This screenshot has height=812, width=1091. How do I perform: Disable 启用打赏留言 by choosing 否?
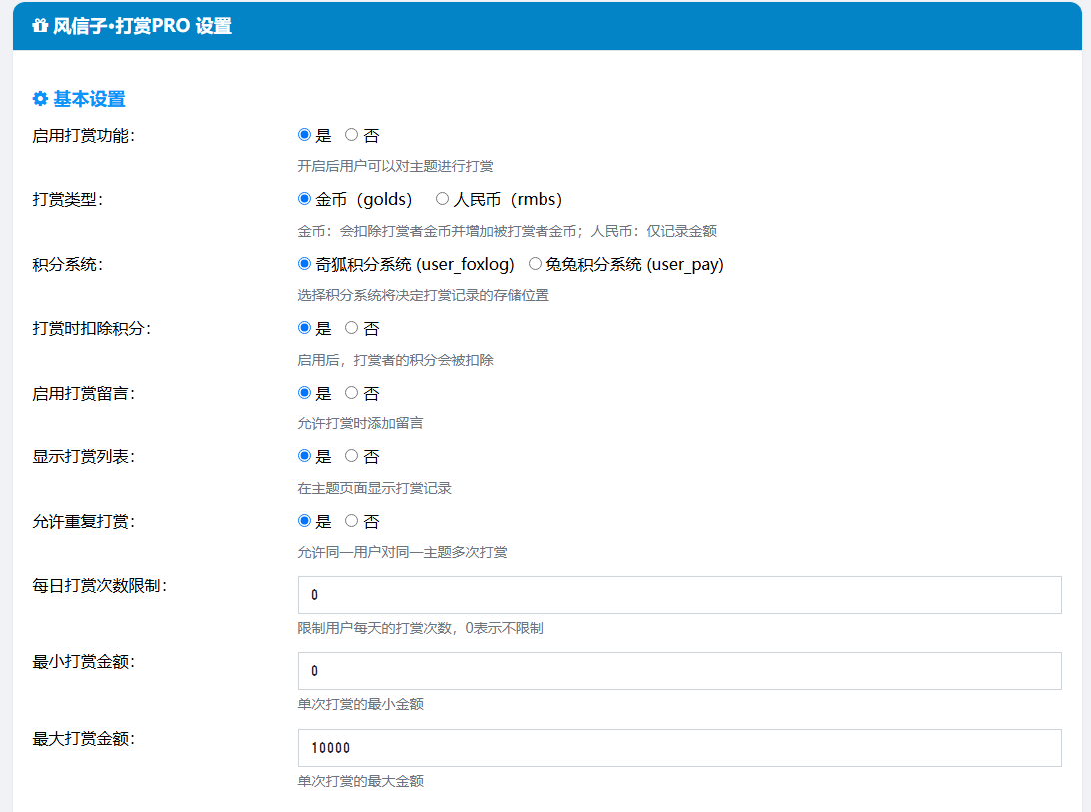click(x=351, y=393)
